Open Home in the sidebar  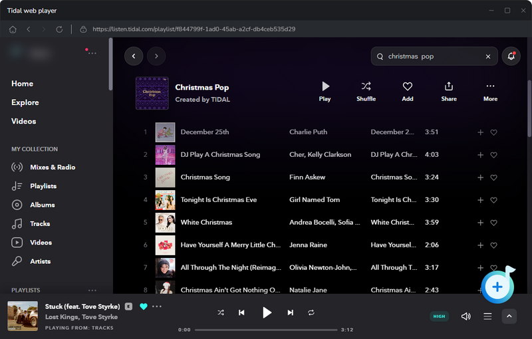pos(23,84)
